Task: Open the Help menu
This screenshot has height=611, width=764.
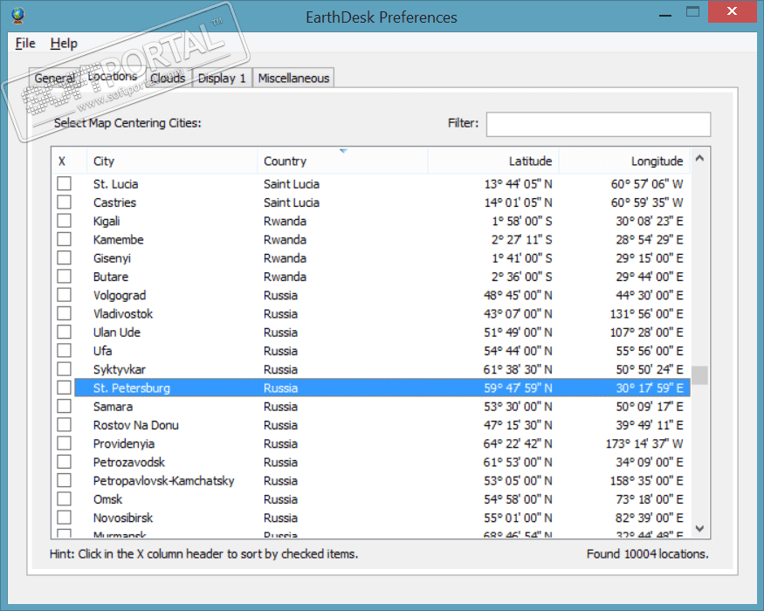Action: 64,44
